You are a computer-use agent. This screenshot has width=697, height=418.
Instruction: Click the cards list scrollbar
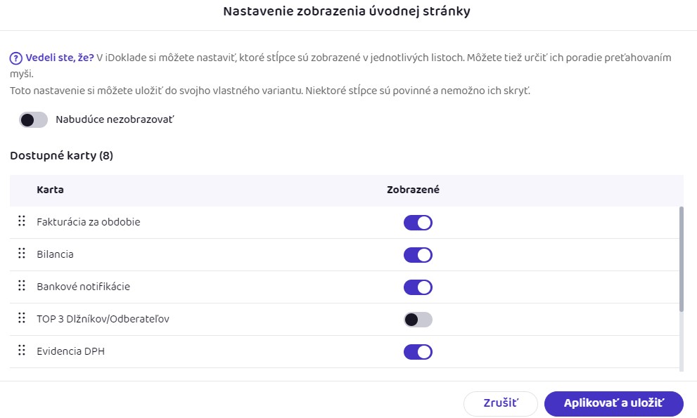[x=681, y=259]
